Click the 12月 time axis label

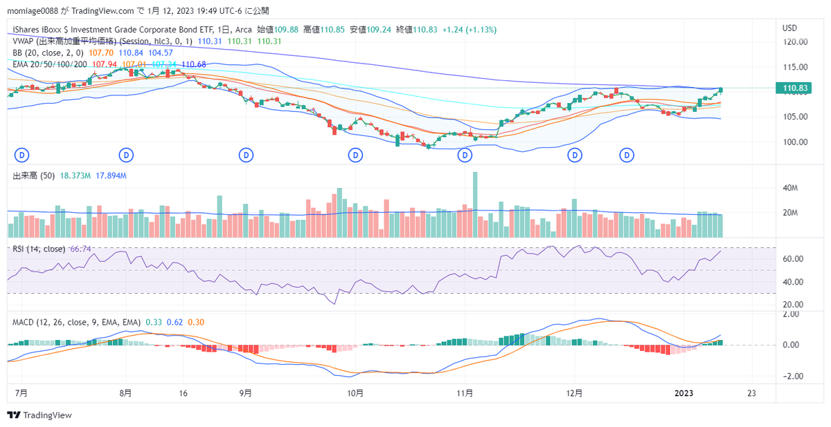pyautogui.click(x=574, y=393)
